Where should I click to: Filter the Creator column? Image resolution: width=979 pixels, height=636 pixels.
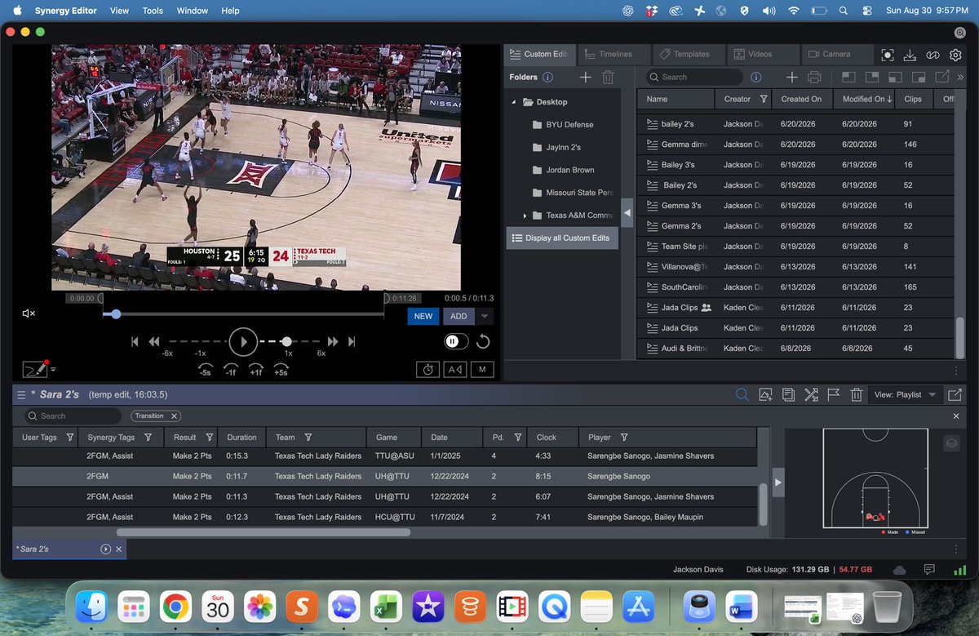[764, 99]
